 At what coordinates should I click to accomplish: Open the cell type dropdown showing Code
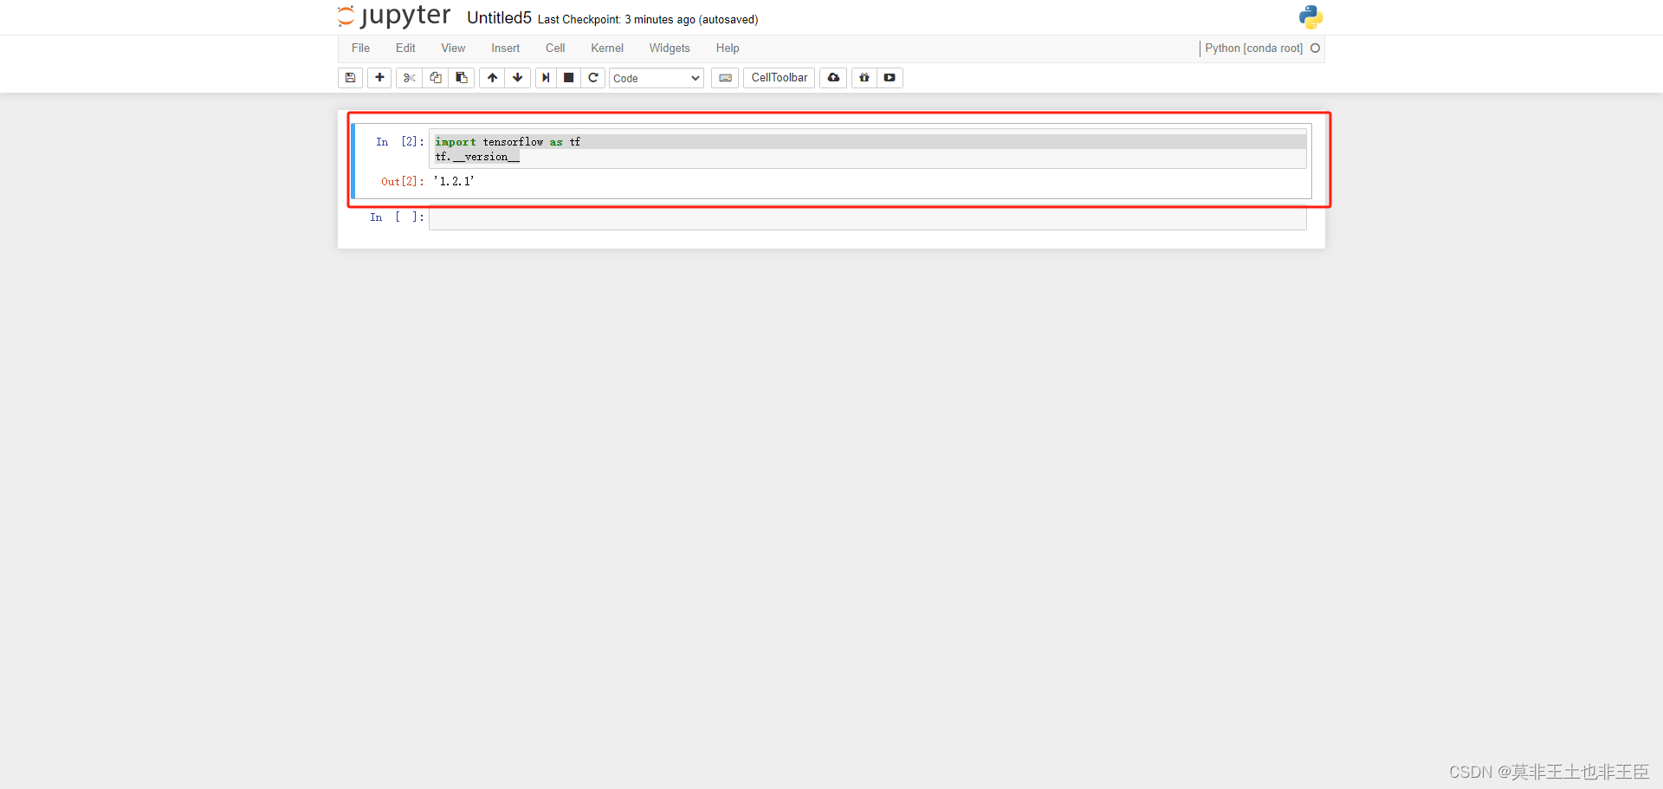click(x=657, y=78)
